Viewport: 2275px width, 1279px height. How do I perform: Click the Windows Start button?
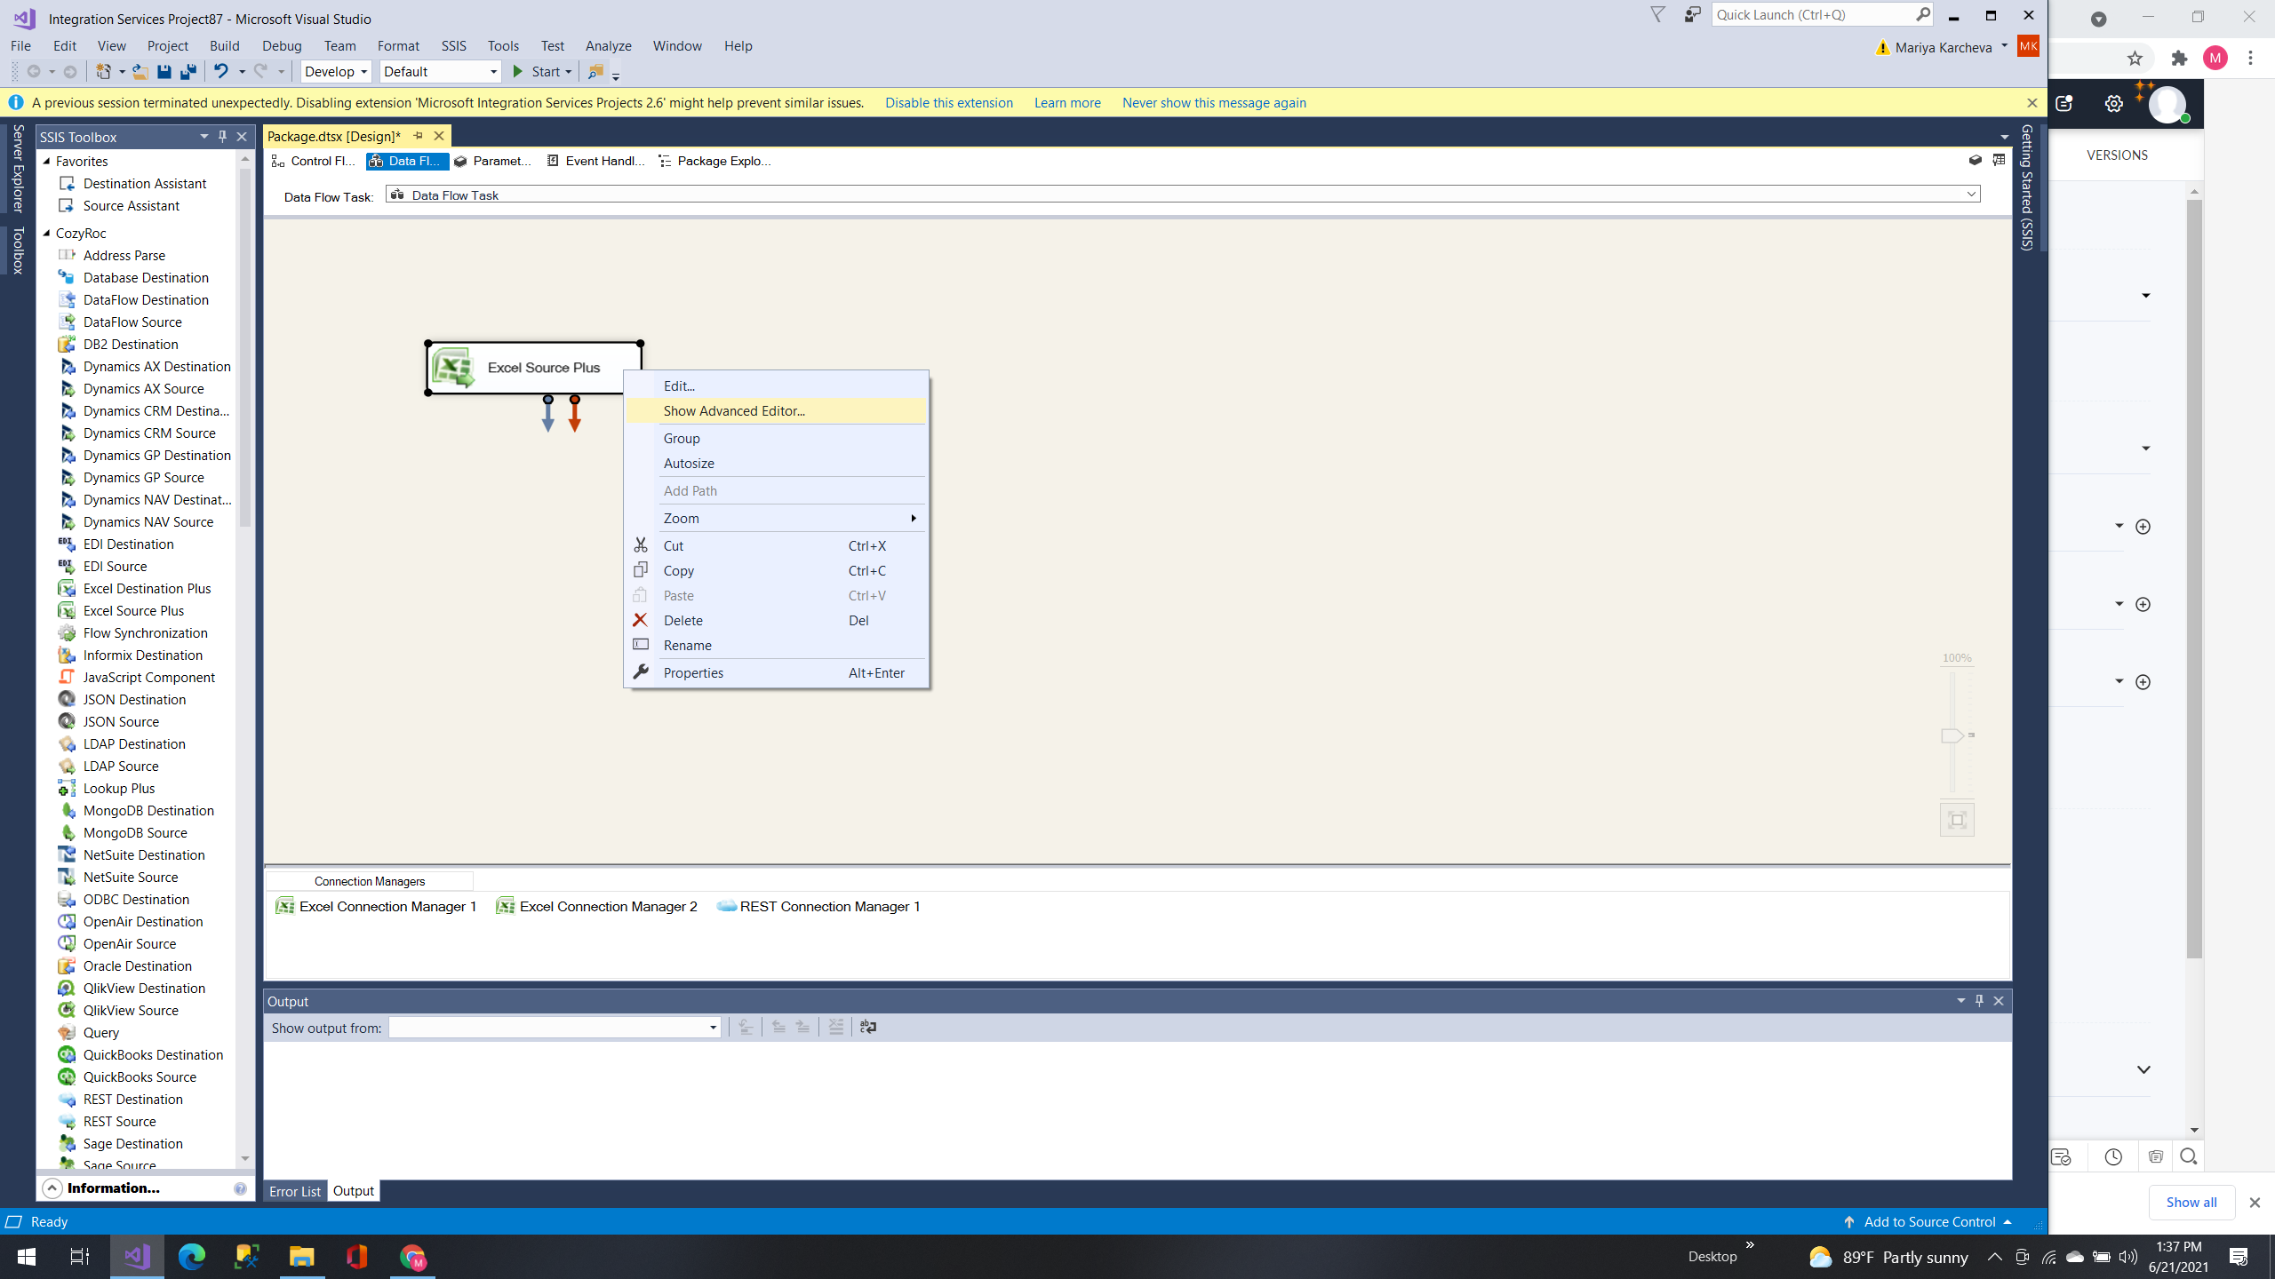pyautogui.click(x=27, y=1257)
